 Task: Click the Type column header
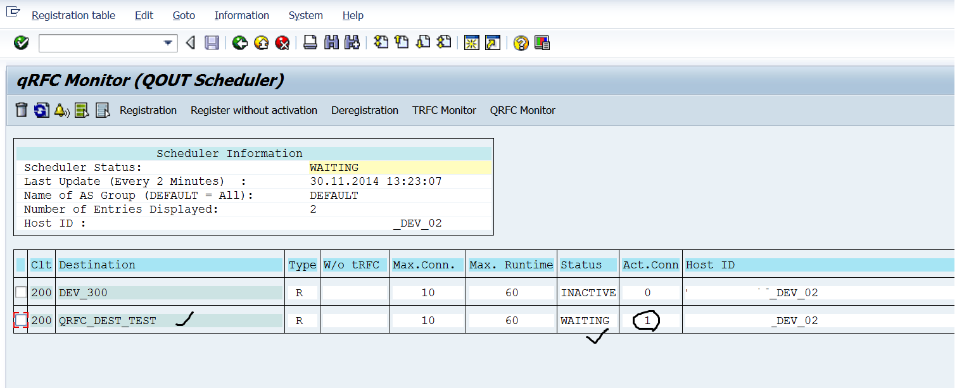click(302, 265)
